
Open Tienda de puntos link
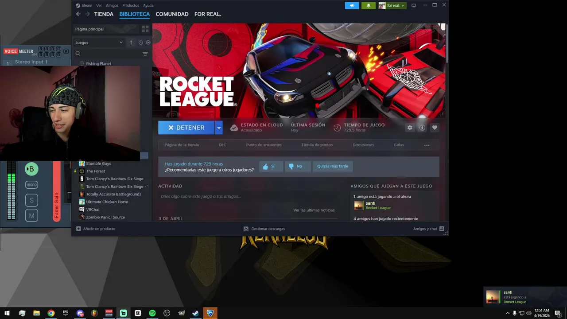[x=317, y=145]
